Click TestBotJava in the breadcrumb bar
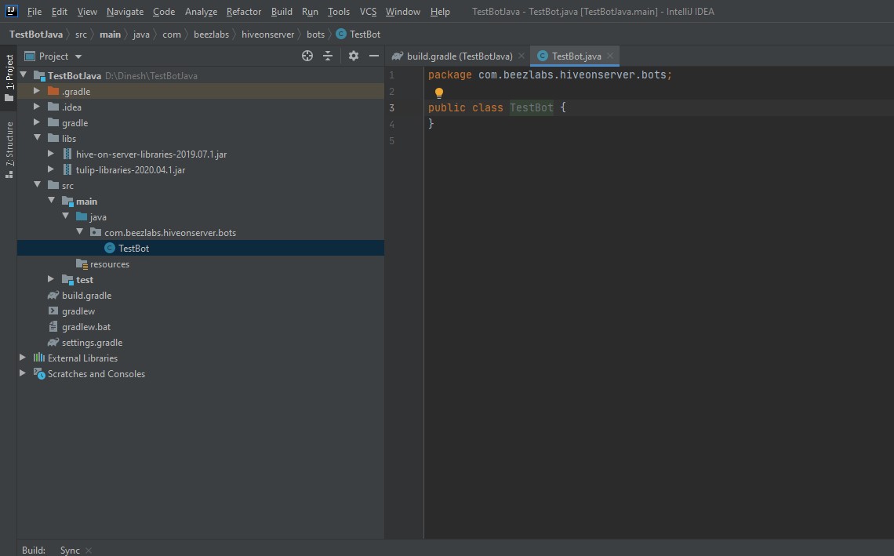The height and width of the screenshot is (556, 894). click(36, 35)
